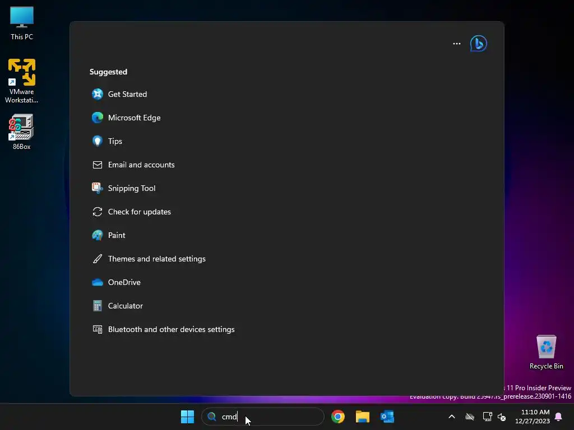The image size is (574, 430).
Task: Click the network status tray icon
Action: tap(487, 417)
